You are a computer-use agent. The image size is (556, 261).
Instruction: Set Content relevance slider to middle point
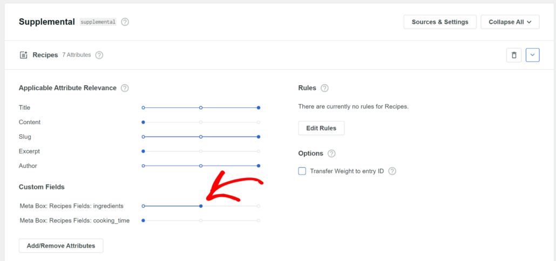201,122
